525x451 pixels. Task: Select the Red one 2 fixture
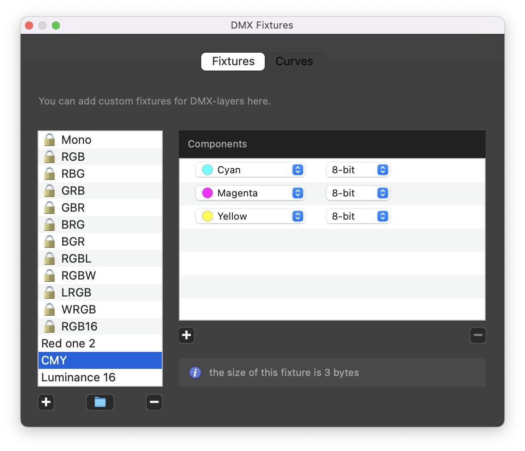[68, 343]
